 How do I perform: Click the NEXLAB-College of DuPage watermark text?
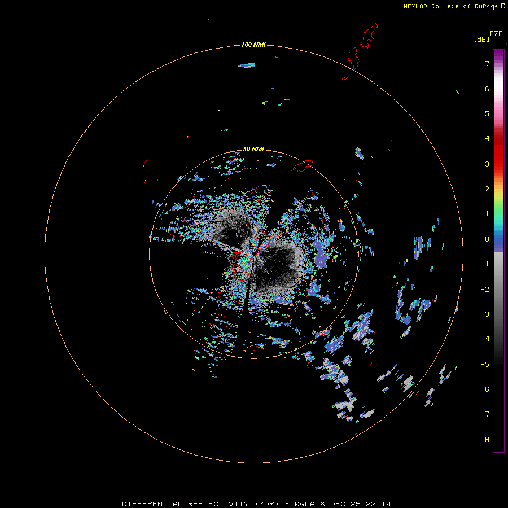(x=450, y=6)
